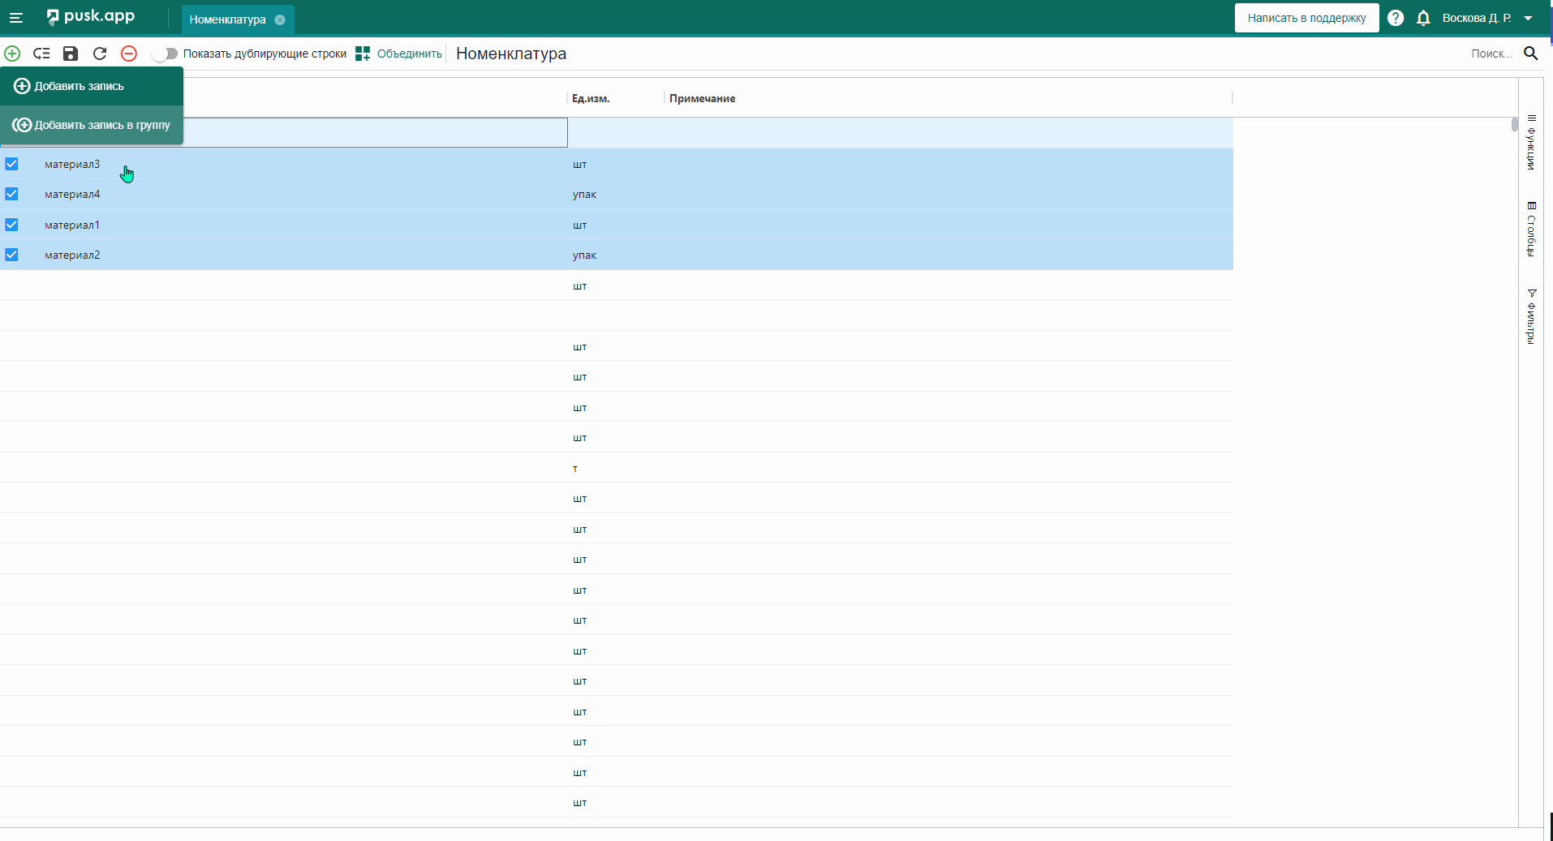Toggle Показать дублирующие строки switch
Viewport: 1553px width, 841px height.
tap(166, 54)
